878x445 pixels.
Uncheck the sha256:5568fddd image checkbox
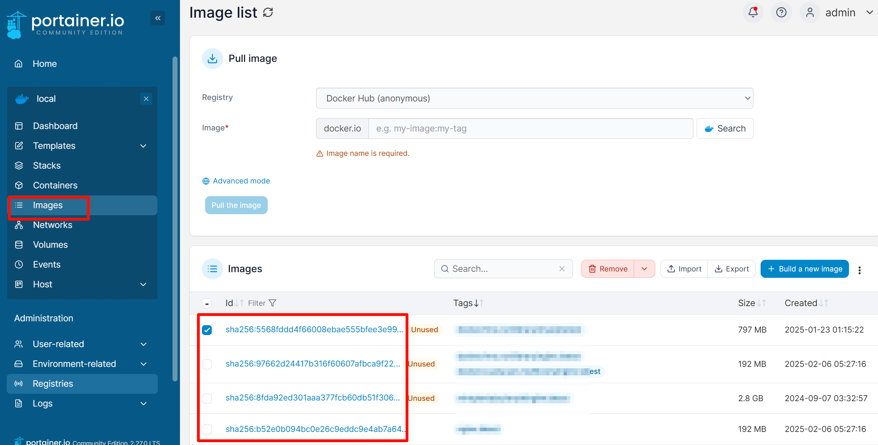coord(207,330)
